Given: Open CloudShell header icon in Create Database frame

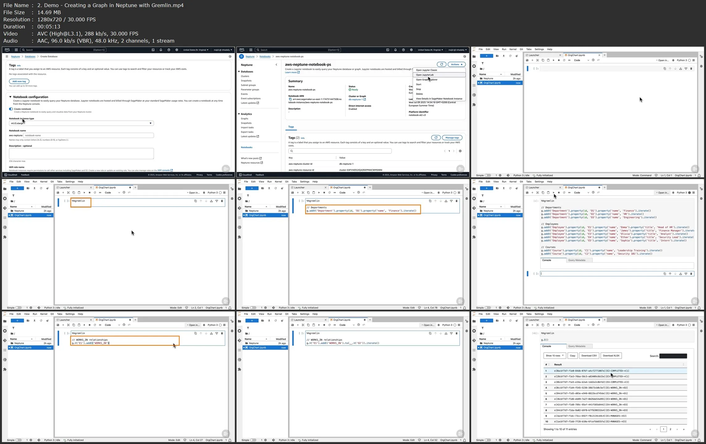Looking at the screenshot, I should point(153,50).
